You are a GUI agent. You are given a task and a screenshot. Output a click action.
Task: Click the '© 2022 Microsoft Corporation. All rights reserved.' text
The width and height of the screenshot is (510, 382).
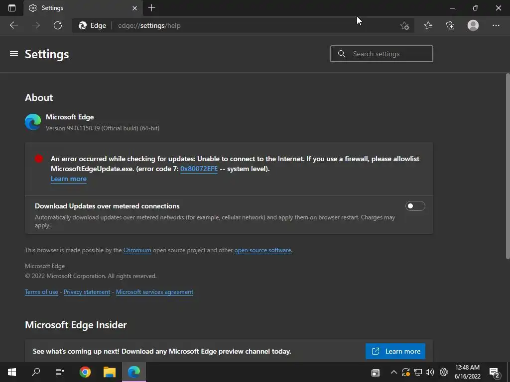click(91, 276)
